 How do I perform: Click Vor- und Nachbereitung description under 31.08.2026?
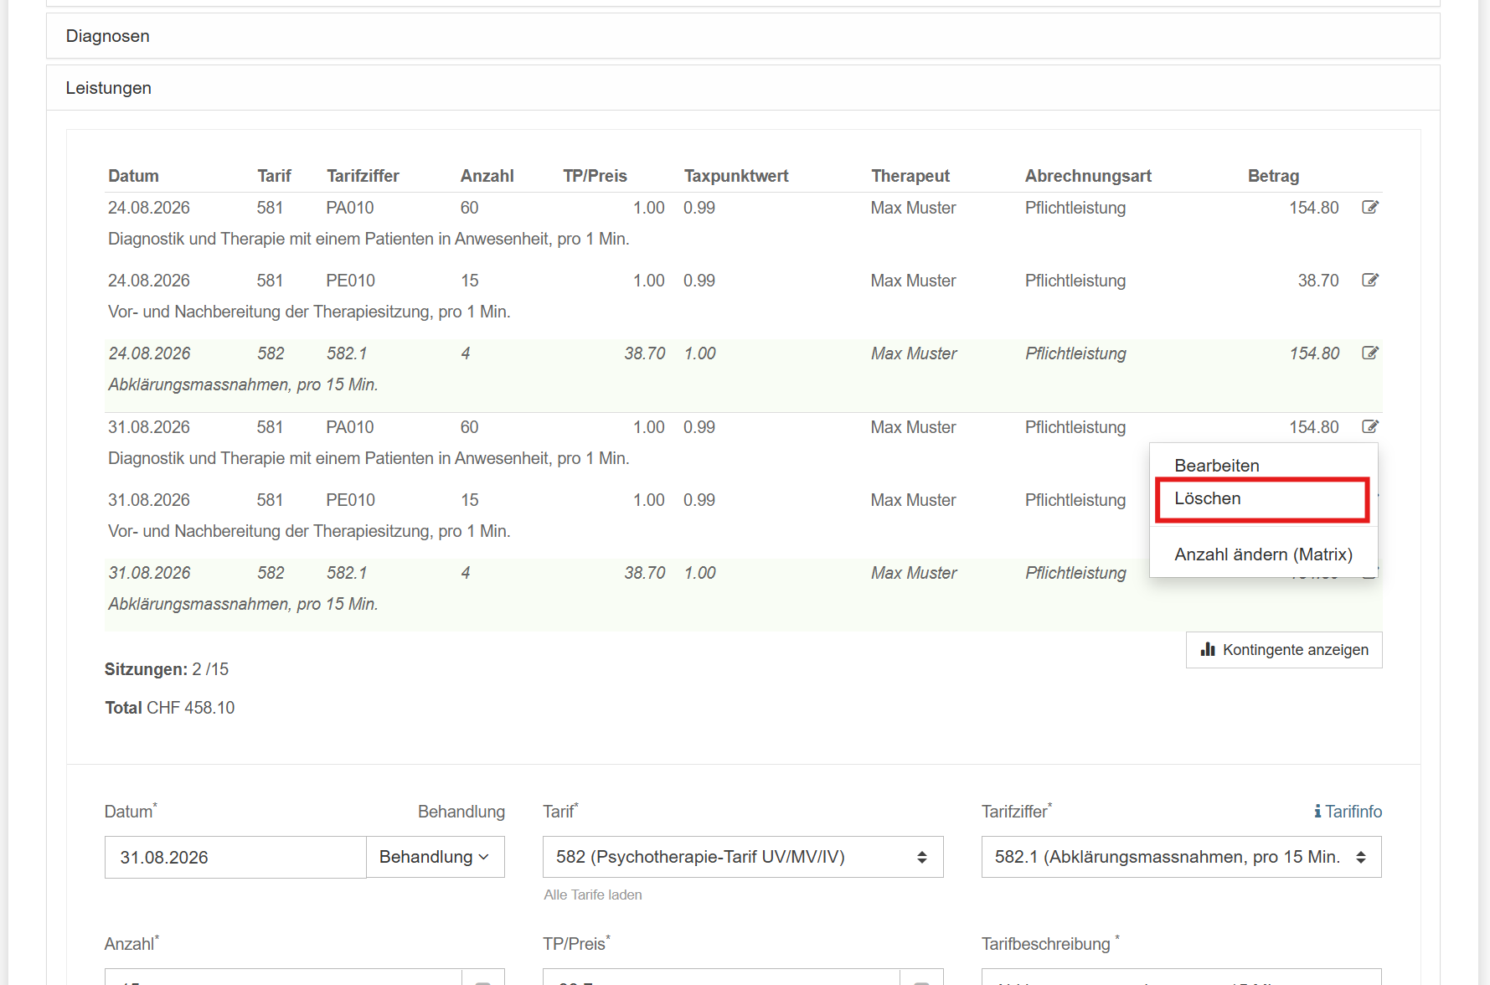click(309, 531)
